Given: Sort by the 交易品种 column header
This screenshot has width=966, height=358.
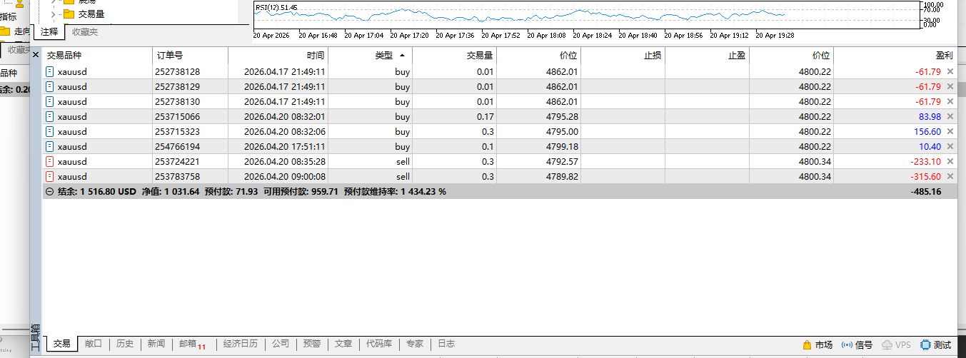Looking at the screenshot, I should [x=98, y=55].
